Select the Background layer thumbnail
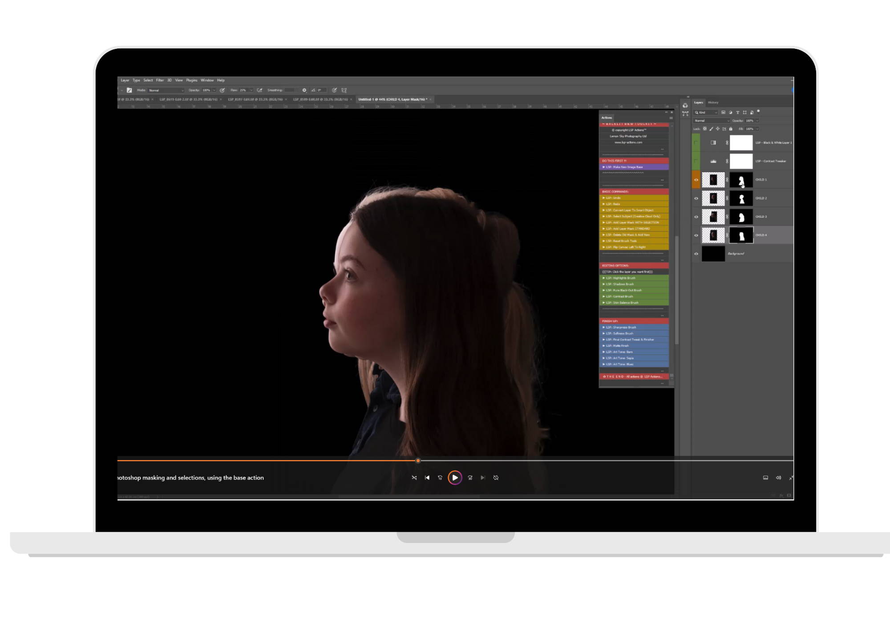 (713, 254)
